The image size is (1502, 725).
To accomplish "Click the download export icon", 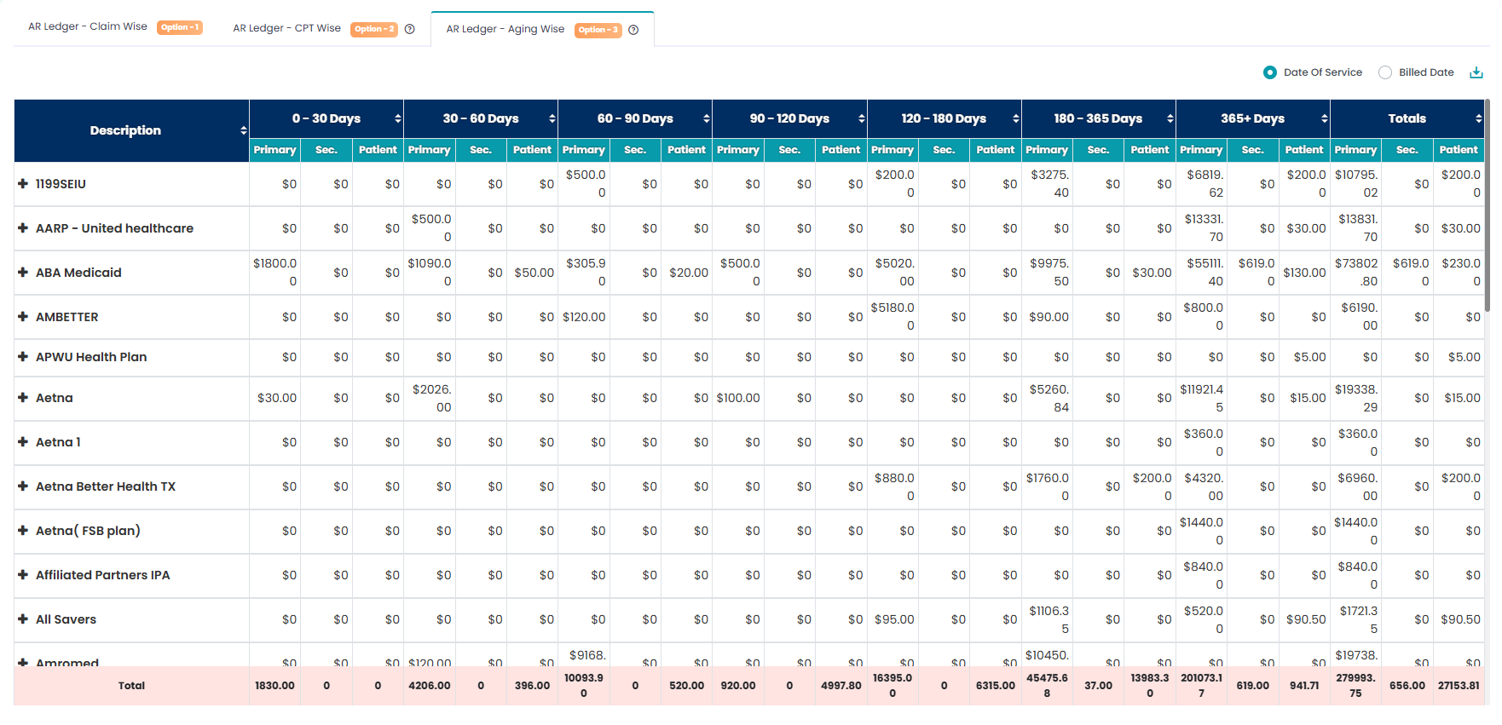I will coord(1476,72).
